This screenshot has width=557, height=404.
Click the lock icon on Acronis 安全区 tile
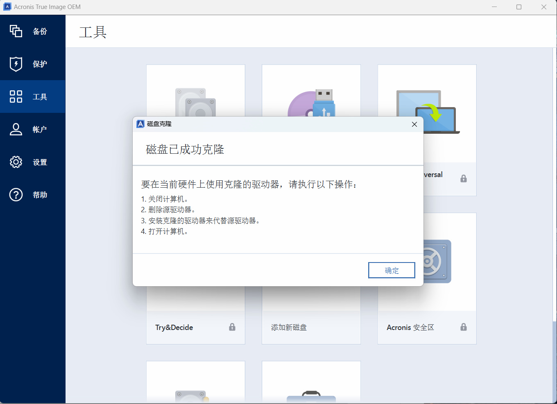[x=464, y=327]
